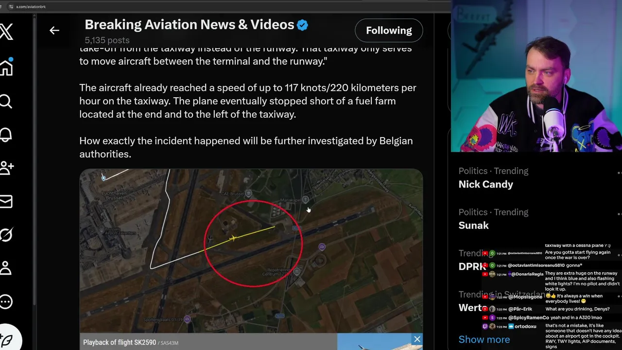Go to the Home feed icon

[6, 67]
